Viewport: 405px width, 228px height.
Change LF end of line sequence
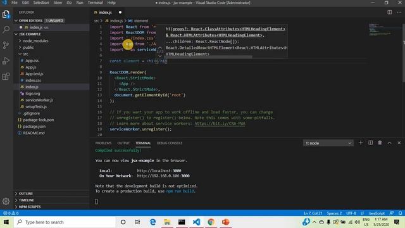[363, 213]
